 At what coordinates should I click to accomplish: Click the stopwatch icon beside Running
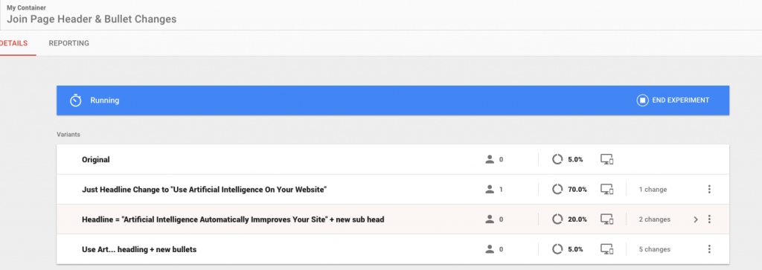(75, 100)
